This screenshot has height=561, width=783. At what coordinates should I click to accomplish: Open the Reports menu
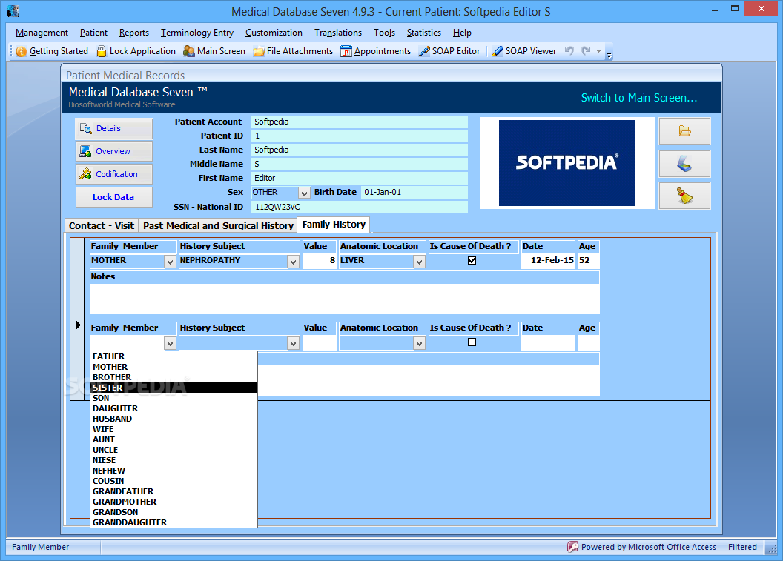pos(133,33)
